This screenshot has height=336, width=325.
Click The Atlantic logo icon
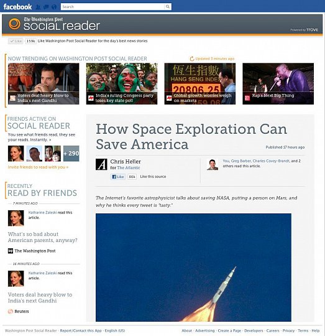[x=101, y=164]
